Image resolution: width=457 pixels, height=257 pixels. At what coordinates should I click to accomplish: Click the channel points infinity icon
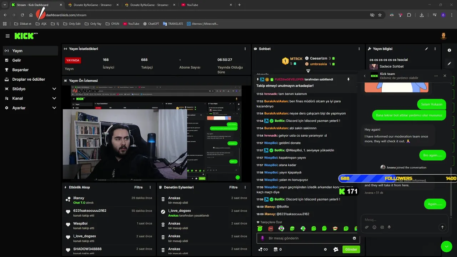click(x=263, y=250)
